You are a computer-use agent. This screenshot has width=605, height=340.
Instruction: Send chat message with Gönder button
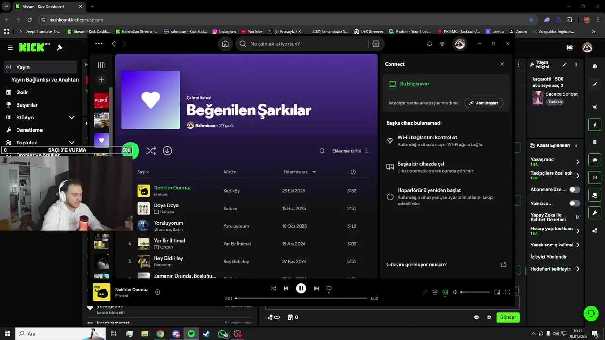pyautogui.click(x=508, y=317)
